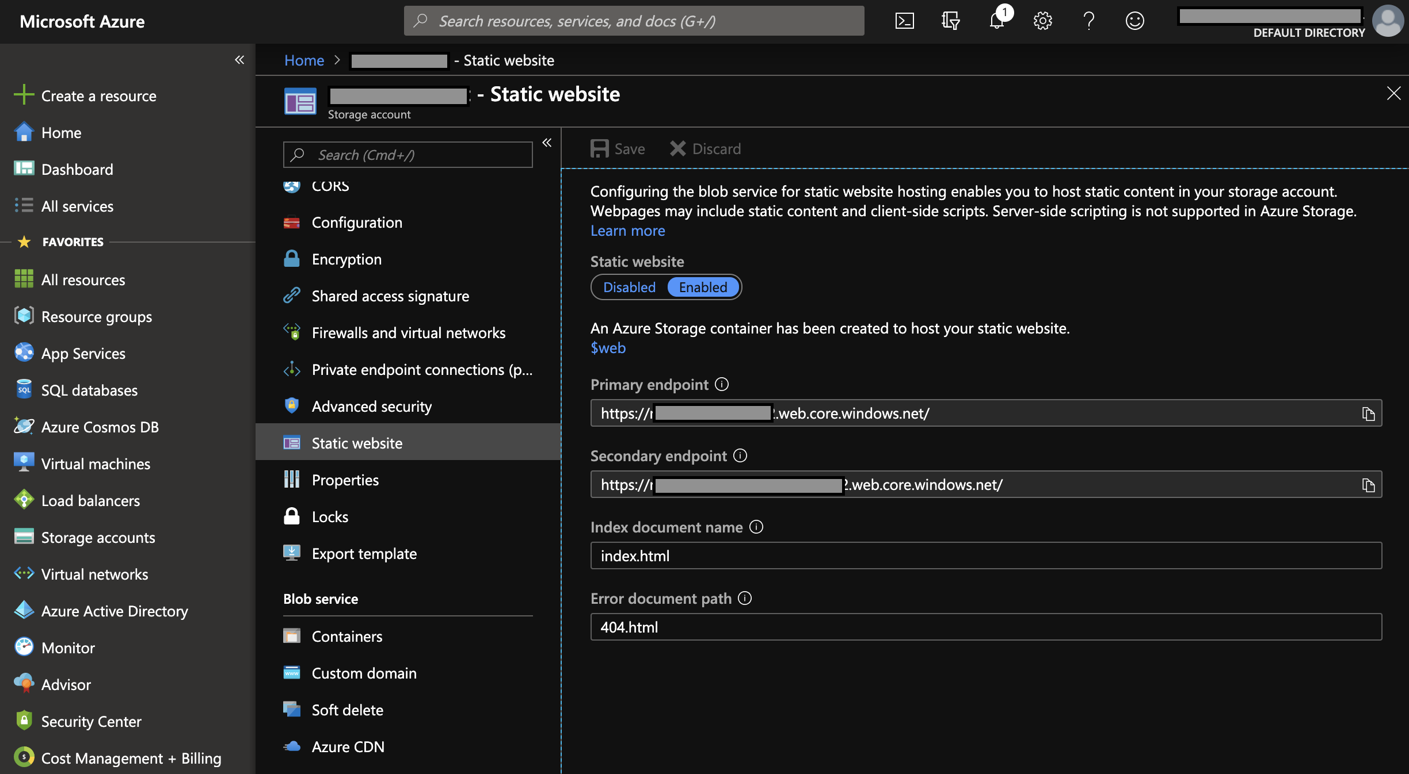Collapse the main portal sidebar
This screenshot has width=1409, height=774.
pyautogui.click(x=239, y=60)
